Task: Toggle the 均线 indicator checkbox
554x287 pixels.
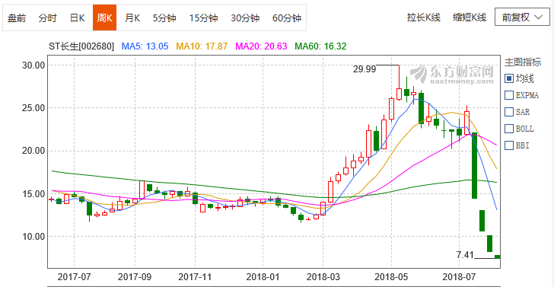Action: 509,78
